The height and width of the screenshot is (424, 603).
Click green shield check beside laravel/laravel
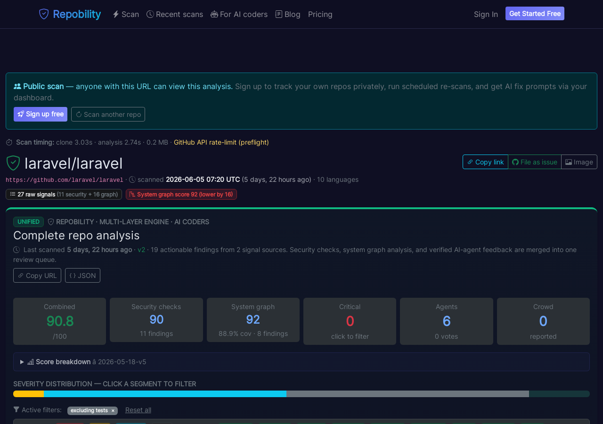tap(13, 163)
